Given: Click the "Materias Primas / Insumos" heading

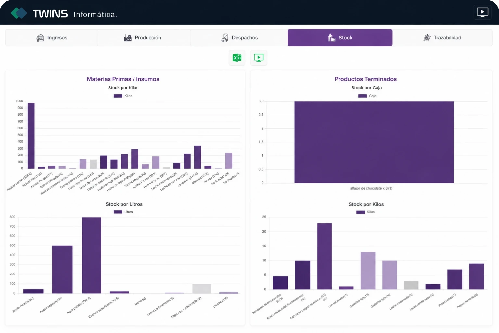Looking at the screenshot, I should tap(123, 79).
